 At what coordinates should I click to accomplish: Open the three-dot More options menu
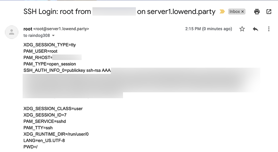click(x=269, y=29)
